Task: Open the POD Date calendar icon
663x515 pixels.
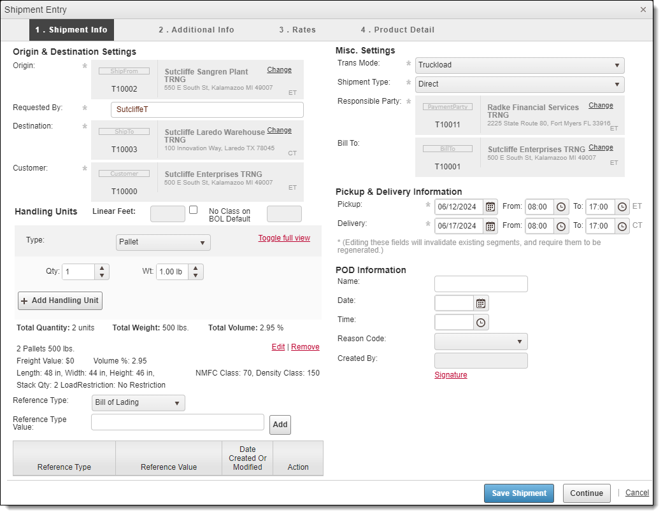Action: tap(481, 304)
